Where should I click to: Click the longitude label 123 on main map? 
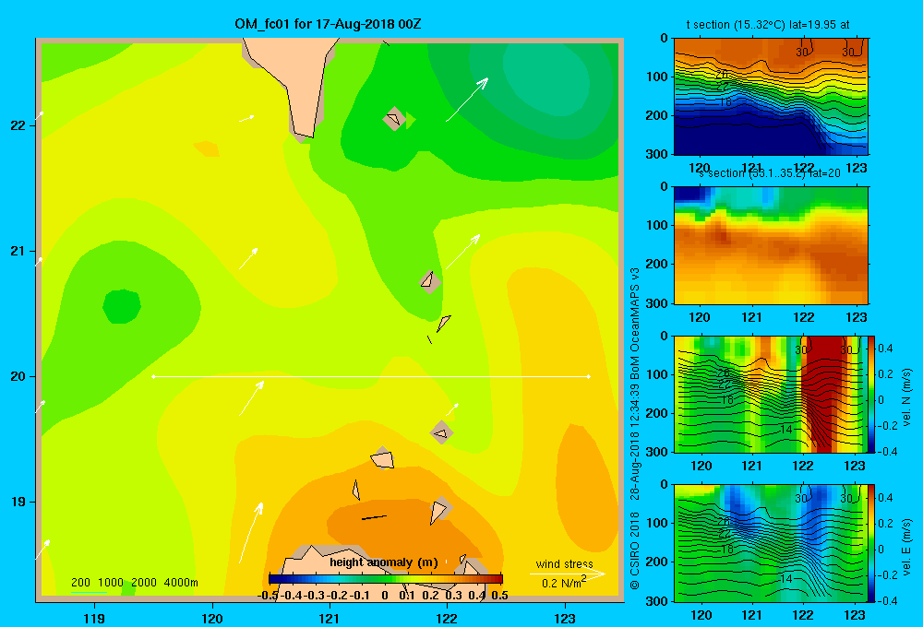pos(565,618)
